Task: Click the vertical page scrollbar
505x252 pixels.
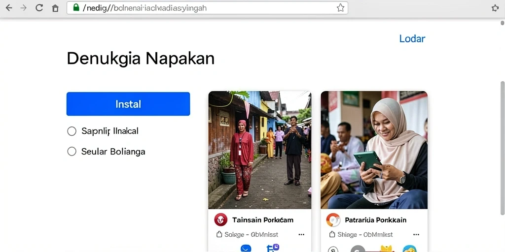Action: (502, 148)
